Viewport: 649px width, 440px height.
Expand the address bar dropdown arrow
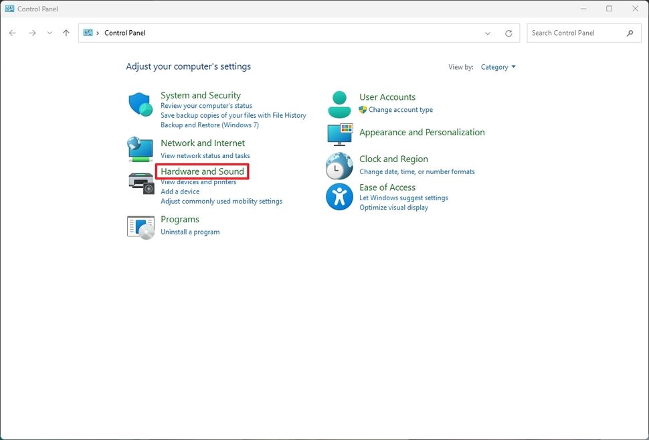point(488,32)
